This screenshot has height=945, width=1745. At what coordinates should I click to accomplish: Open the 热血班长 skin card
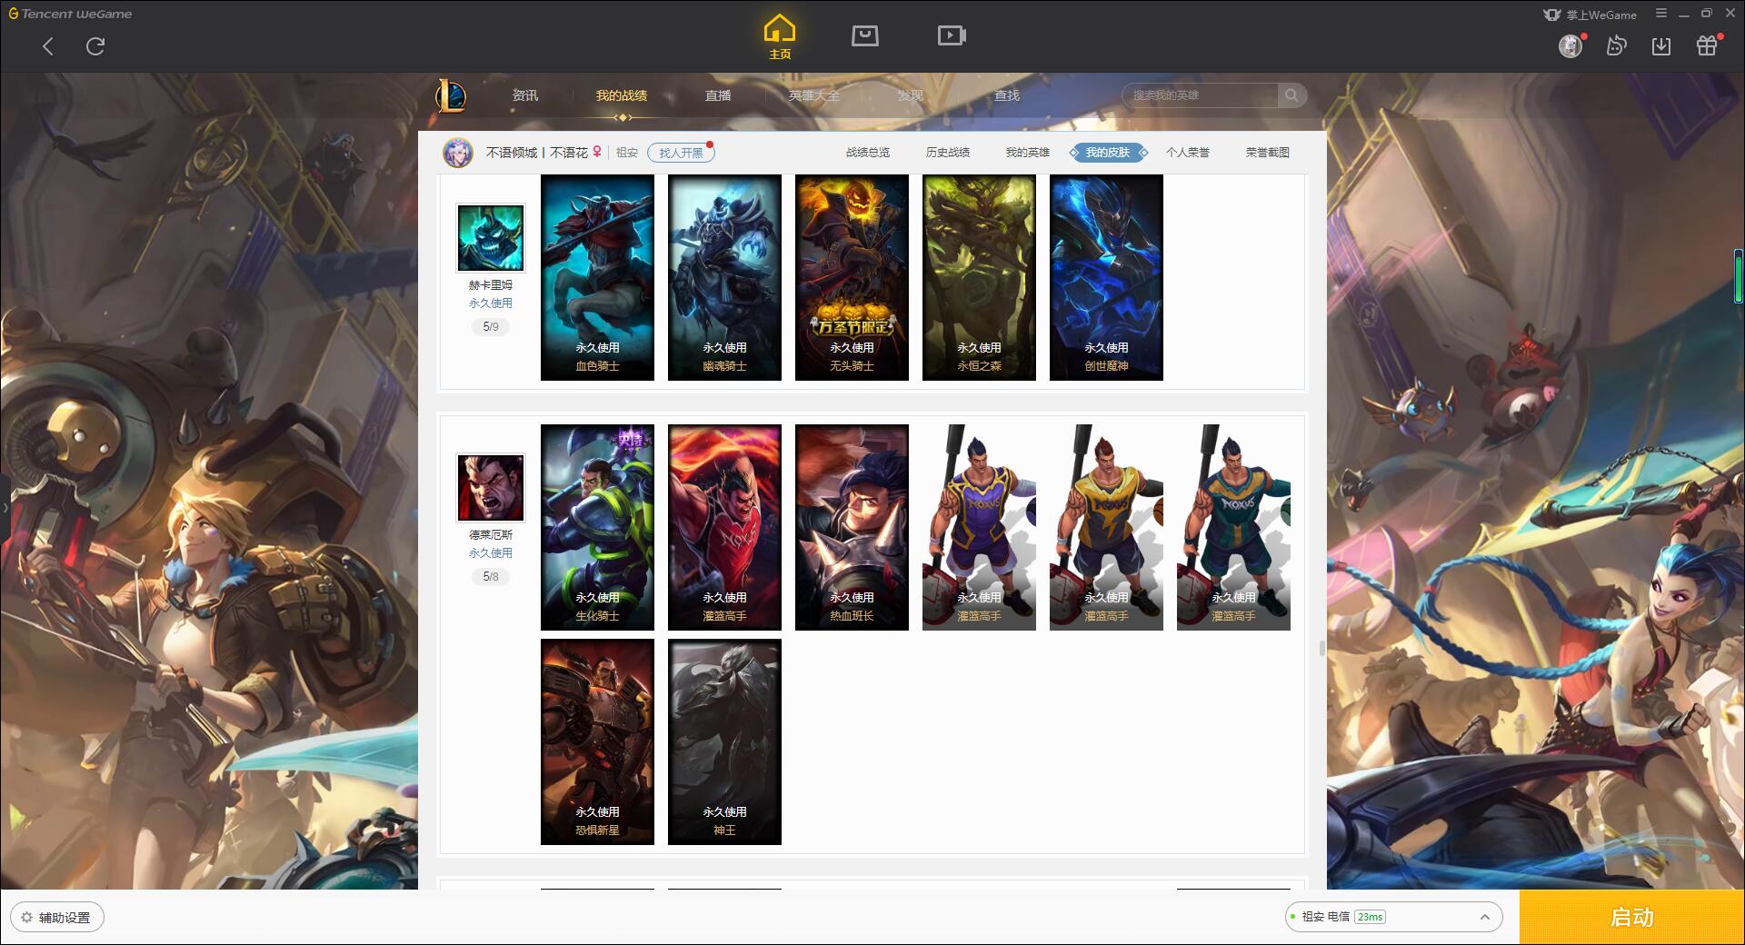852,527
